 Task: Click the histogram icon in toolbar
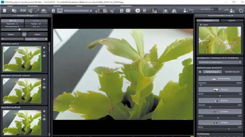tap(154, 10)
